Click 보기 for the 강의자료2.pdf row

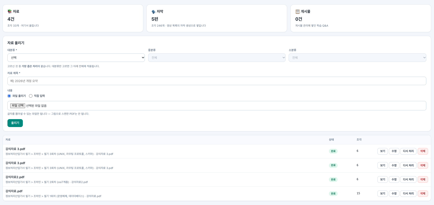(382, 179)
